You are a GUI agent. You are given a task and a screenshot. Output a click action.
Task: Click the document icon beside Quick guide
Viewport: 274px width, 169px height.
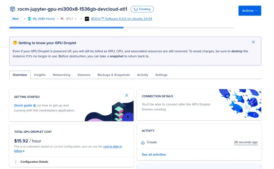35,106
